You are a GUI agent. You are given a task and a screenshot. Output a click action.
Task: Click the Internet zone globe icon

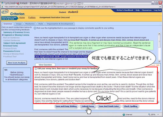pyautogui.click(x=124, y=114)
